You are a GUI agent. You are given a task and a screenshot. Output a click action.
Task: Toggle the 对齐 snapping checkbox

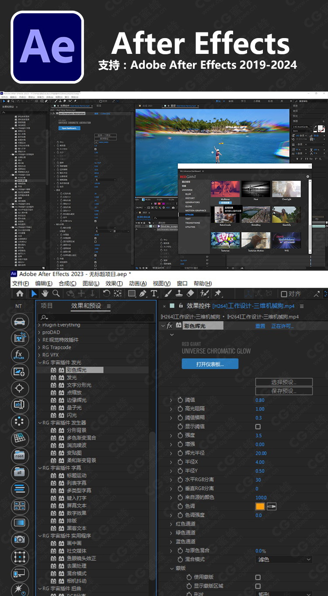point(284,294)
